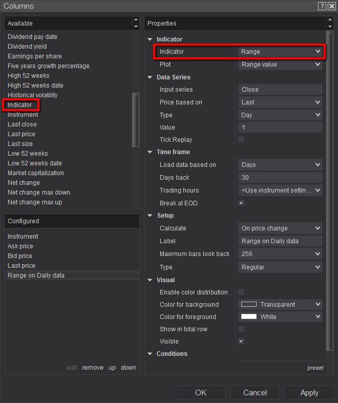Collapse the Indicator section
Viewport: 338px width, 403px height.
click(x=150, y=39)
